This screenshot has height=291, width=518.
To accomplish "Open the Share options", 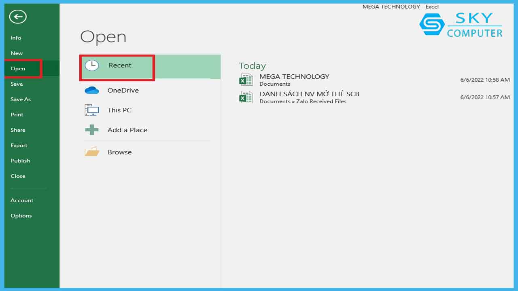I will pos(18,130).
